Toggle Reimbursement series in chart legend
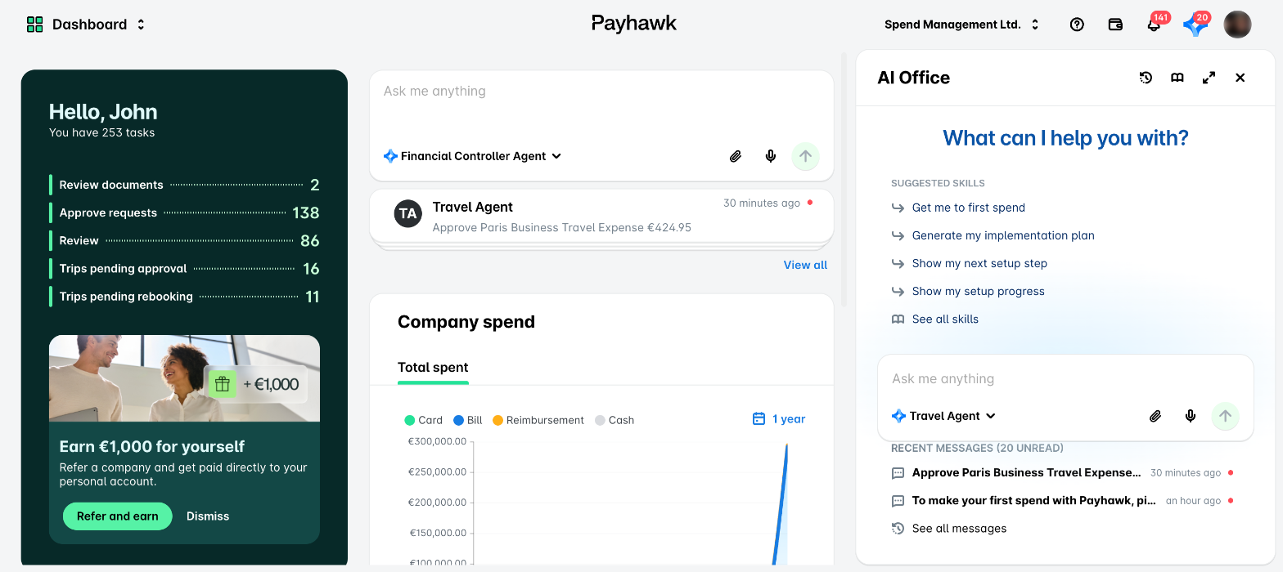The image size is (1283, 572). pos(538,420)
